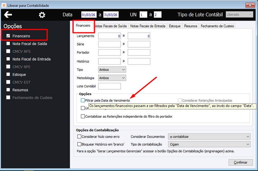Click the 'Opções' sidebar heading
This screenshot has width=258, height=171.
tap(13, 26)
